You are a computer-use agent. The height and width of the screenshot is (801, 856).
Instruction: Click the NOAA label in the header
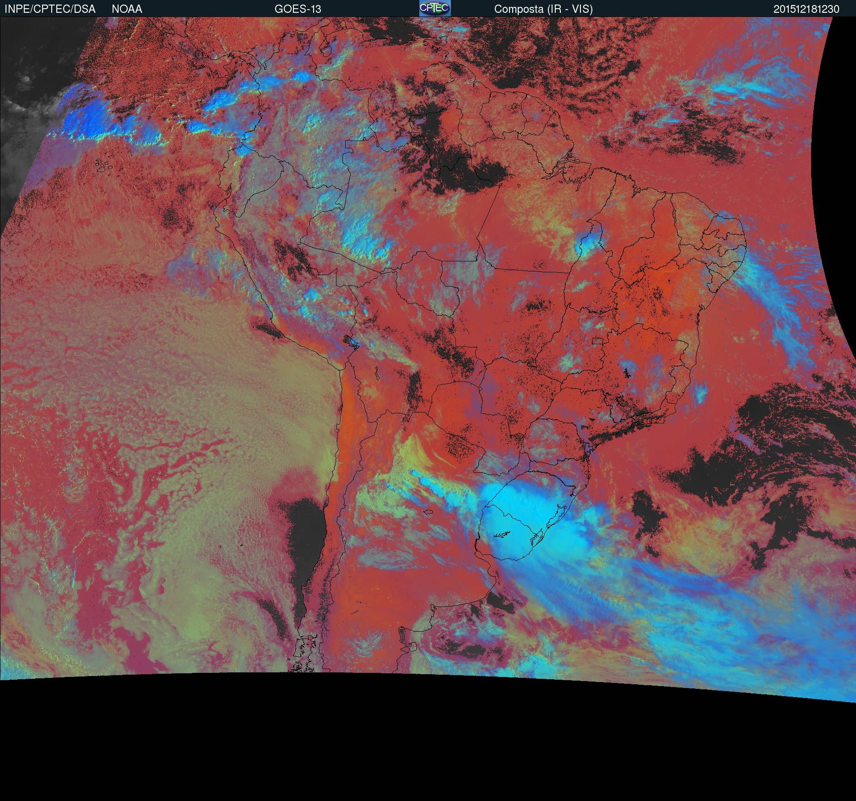[127, 9]
